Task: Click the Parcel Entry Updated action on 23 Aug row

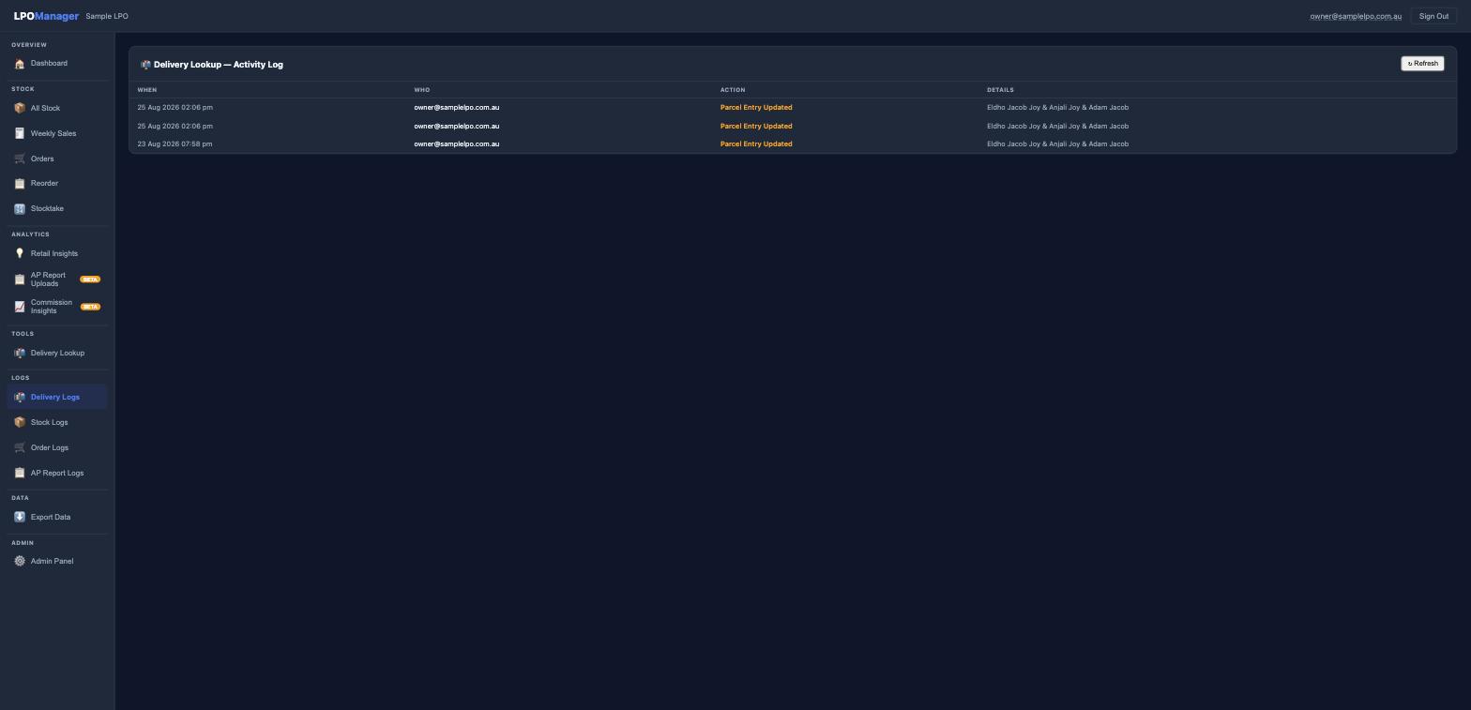Action: 756,144
